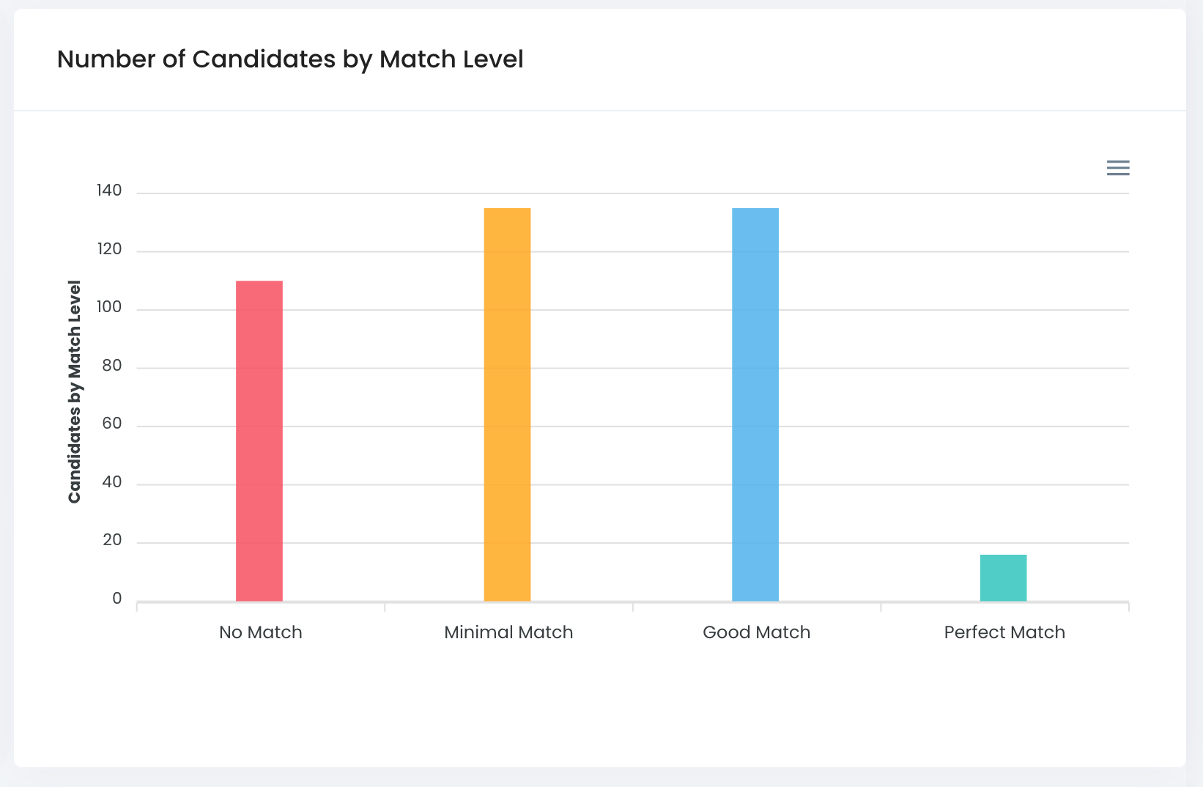Open the chart hamburger menu icon
1203x787 pixels.
point(1117,168)
